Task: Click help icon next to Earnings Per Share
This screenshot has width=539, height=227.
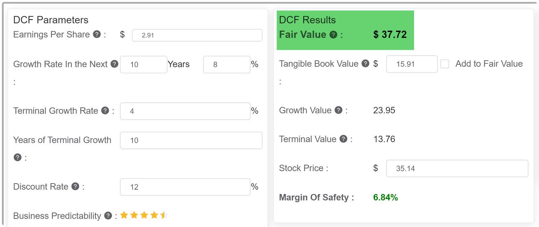Action: pyautogui.click(x=97, y=34)
